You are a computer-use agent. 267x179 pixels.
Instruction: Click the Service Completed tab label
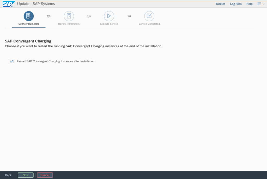(149, 24)
